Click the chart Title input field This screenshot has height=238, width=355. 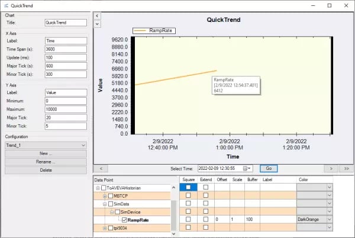tap(66, 22)
